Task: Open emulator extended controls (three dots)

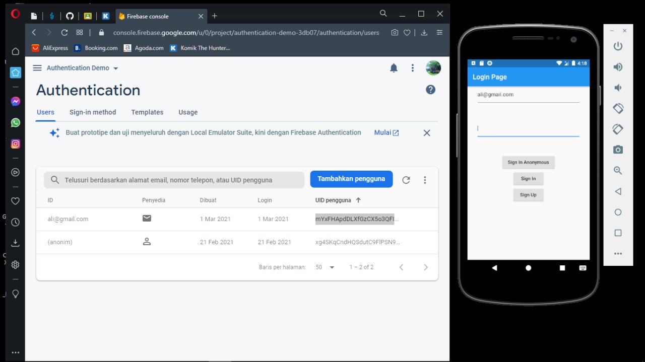Action: 618,254
